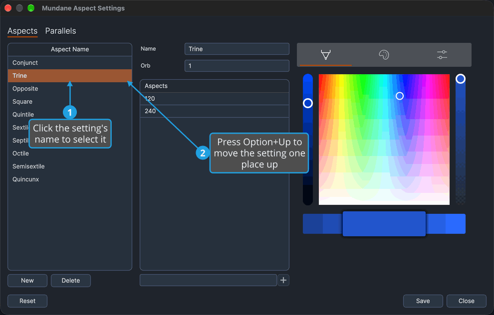Open the sliders adjustment tab icon
This screenshot has width=494, height=315.
(x=442, y=55)
